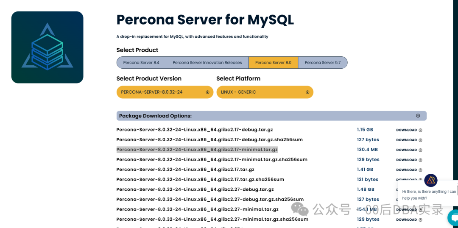Click the Percona Server stacked-layers logo

point(47,47)
